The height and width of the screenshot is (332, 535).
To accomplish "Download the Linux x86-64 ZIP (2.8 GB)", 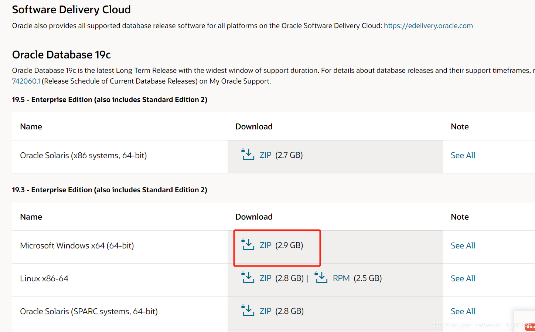I will point(265,278).
